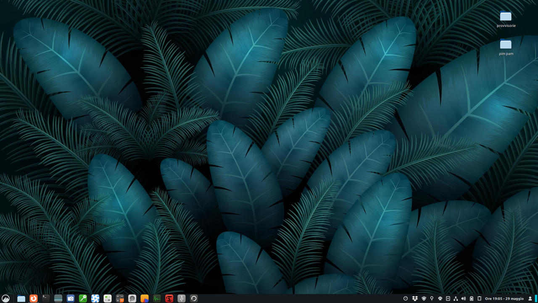Open the terminal from the taskbar

(46, 298)
